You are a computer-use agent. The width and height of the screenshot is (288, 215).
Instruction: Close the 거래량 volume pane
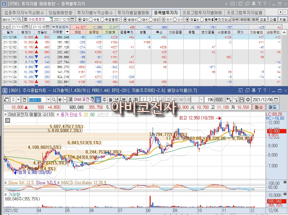pos(285,194)
